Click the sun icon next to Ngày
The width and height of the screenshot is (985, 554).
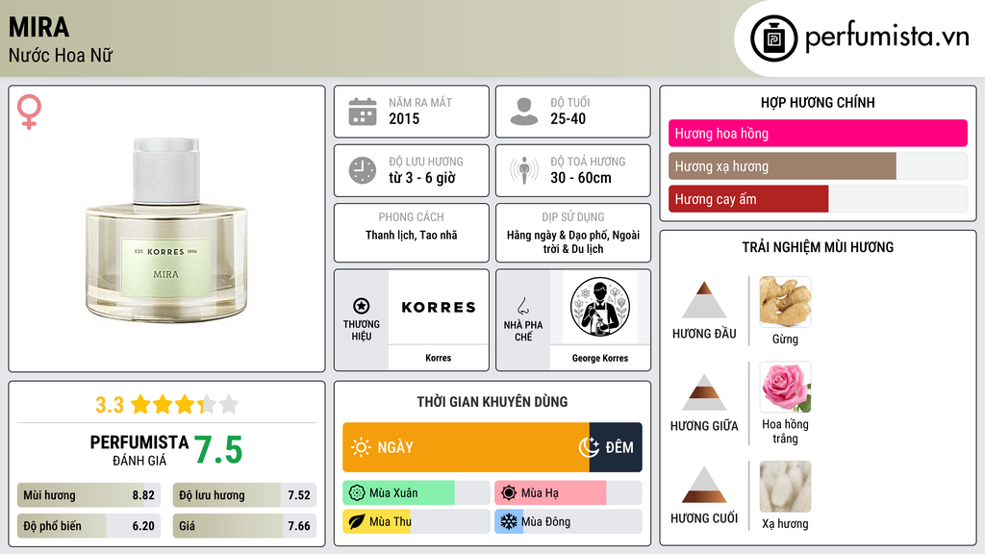[361, 447]
